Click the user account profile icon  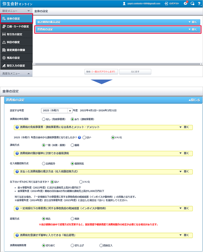[124, 4]
